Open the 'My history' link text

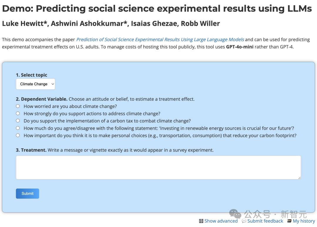[304, 221]
